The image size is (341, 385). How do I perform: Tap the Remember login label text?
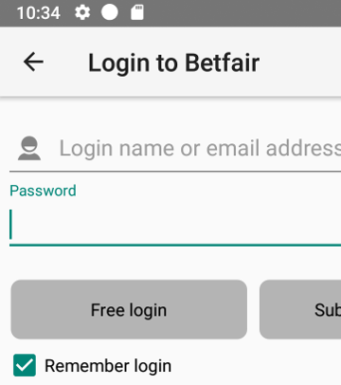pos(108,366)
